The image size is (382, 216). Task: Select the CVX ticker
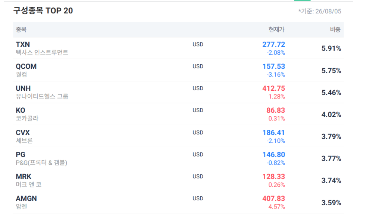23,132
